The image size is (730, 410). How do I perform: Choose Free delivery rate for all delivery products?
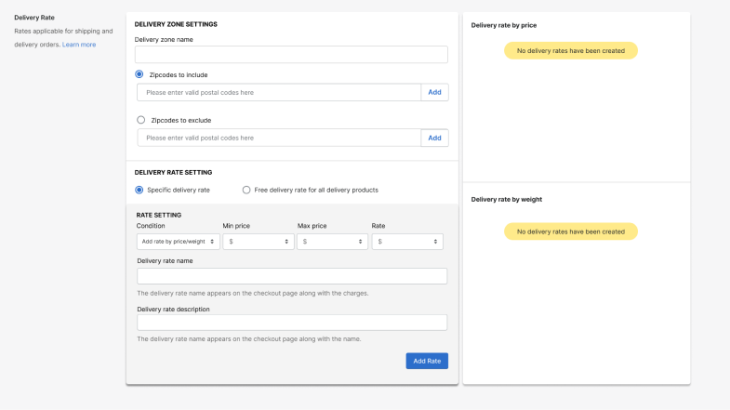click(246, 190)
